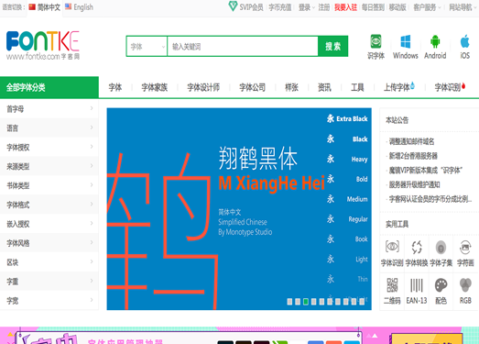Expand the 语言 category

tap(49, 128)
